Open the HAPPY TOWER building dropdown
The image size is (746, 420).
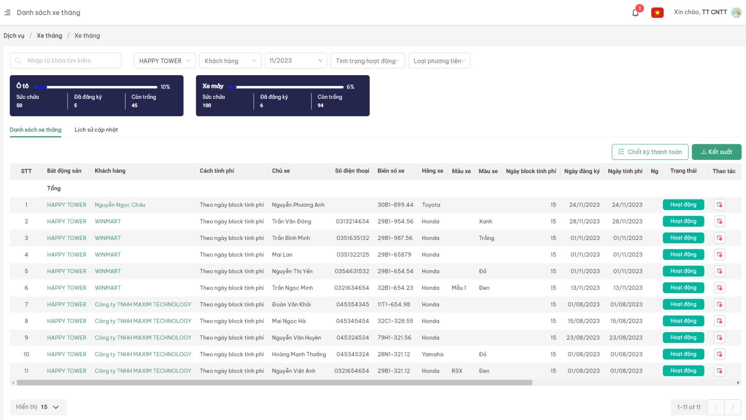pyautogui.click(x=165, y=61)
